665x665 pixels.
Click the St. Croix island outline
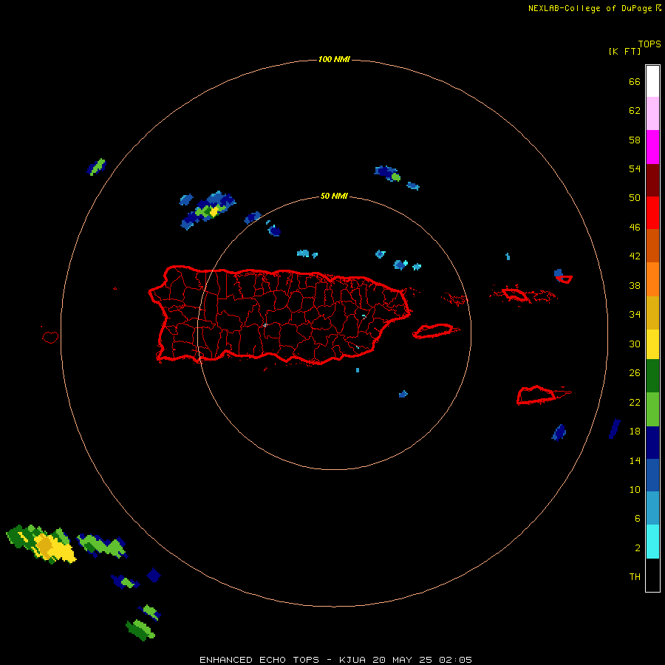(536, 395)
